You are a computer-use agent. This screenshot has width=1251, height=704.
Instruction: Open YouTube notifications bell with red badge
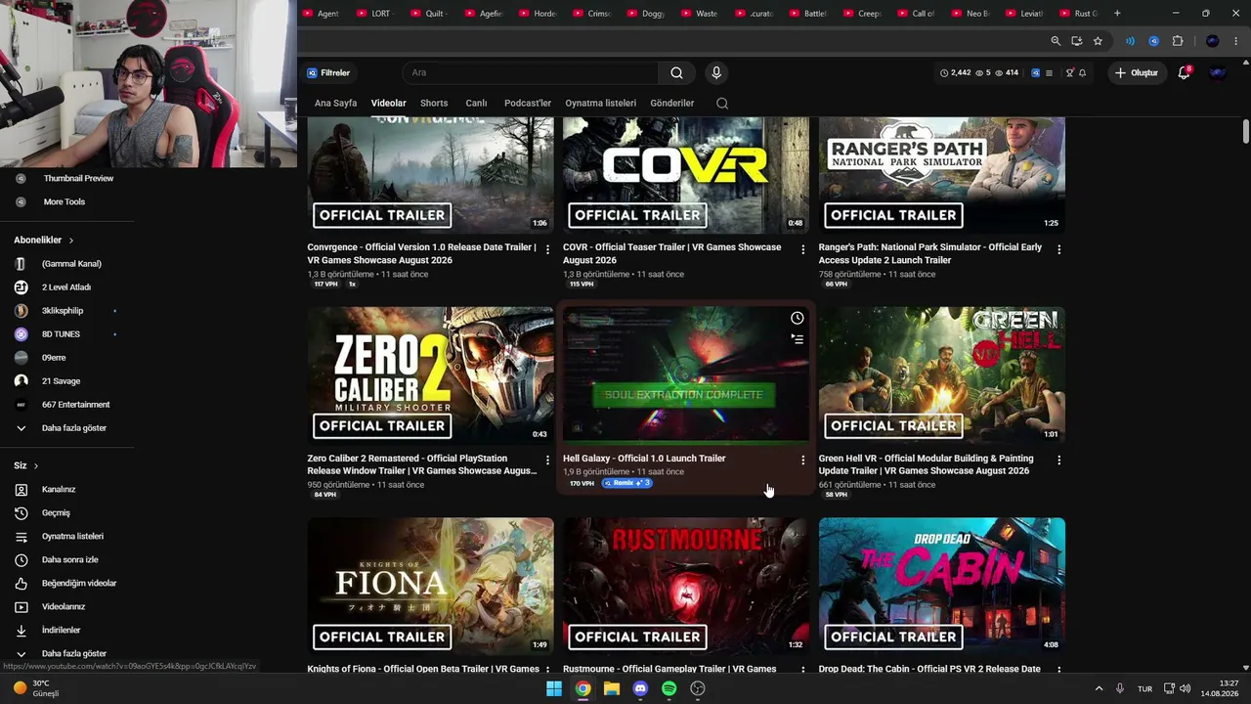pyautogui.click(x=1184, y=72)
